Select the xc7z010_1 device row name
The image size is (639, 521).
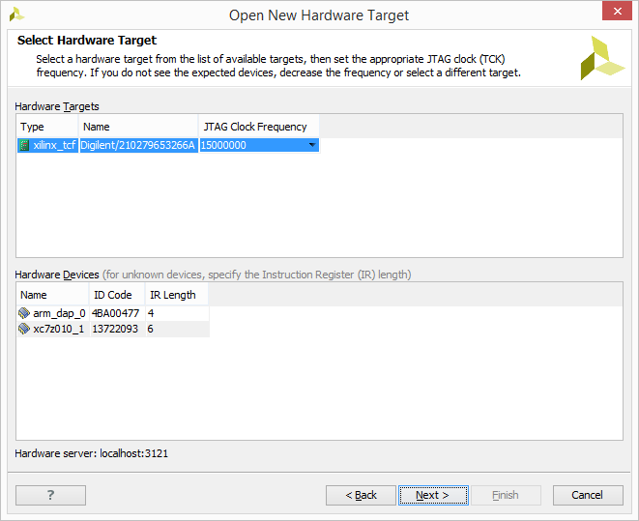tap(59, 329)
